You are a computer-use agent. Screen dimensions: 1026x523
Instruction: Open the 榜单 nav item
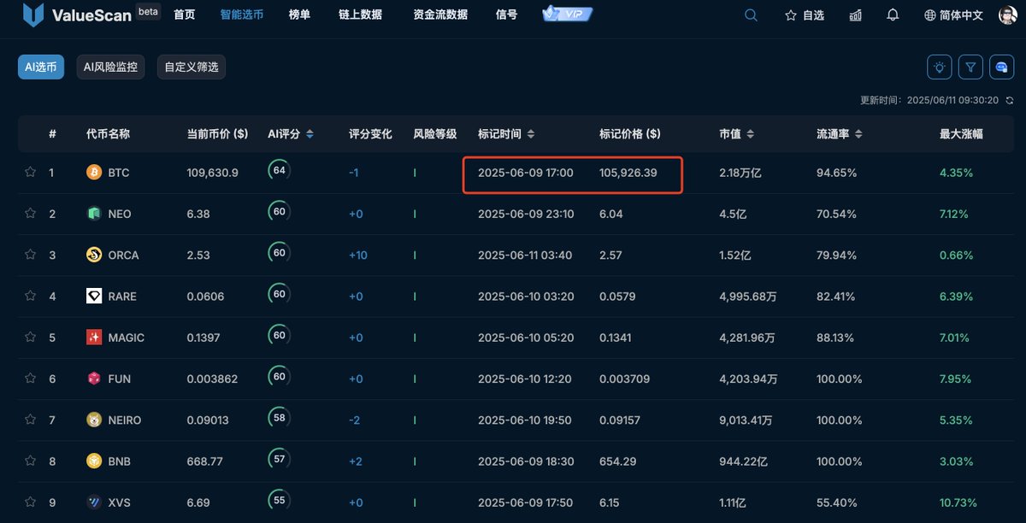[x=300, y=15]
